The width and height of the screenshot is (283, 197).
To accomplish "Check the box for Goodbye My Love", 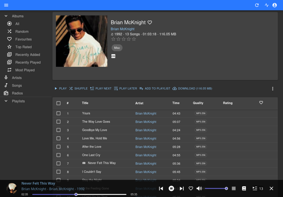I will [x=59, y=130].
